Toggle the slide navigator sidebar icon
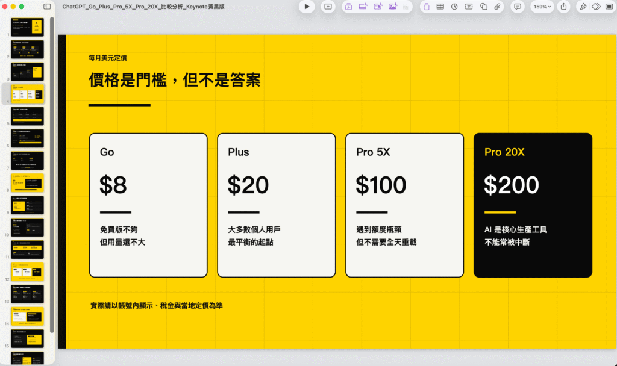This screenshot has width=617, height=366. (47, 7)
